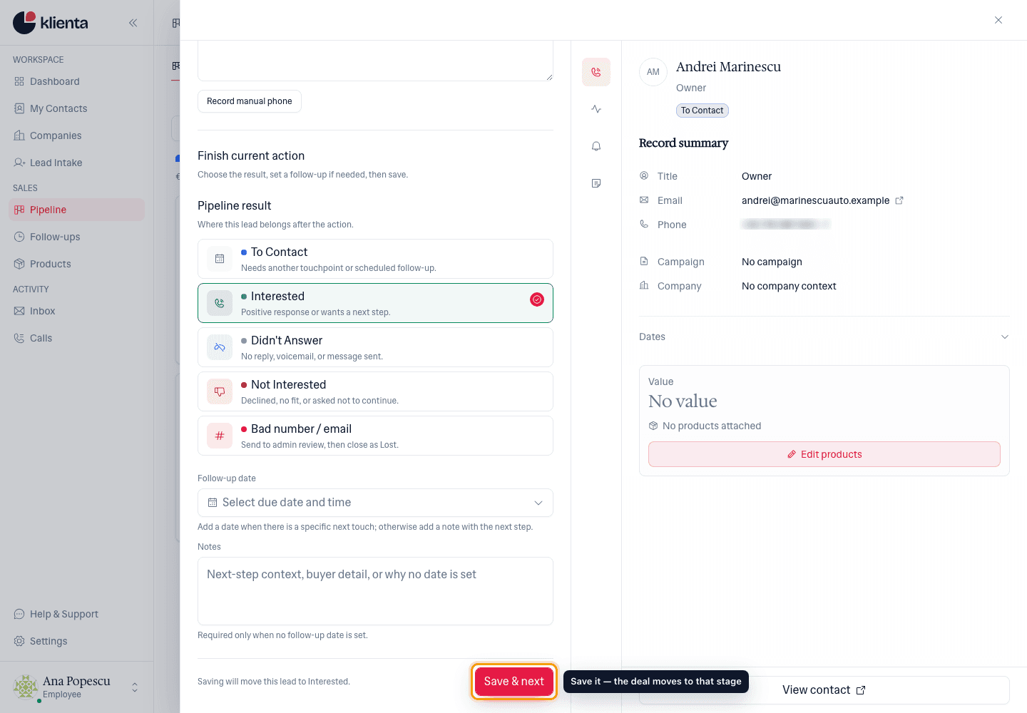Image resolution: width=1027 pixels, height=713 pixels.
Task: Click the Andrei Marinescu name heading
Action: [x=728, y=66]
